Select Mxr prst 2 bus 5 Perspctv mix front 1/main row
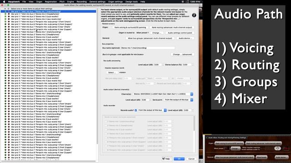The image size is (291, 163). coord(48,42)
